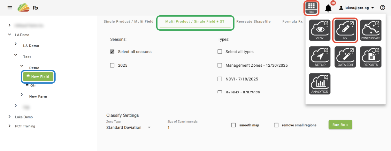Switch to Recreate Shapefile tab
The height and width of the screenshot is (151, 391).
[x=253, y=22]
